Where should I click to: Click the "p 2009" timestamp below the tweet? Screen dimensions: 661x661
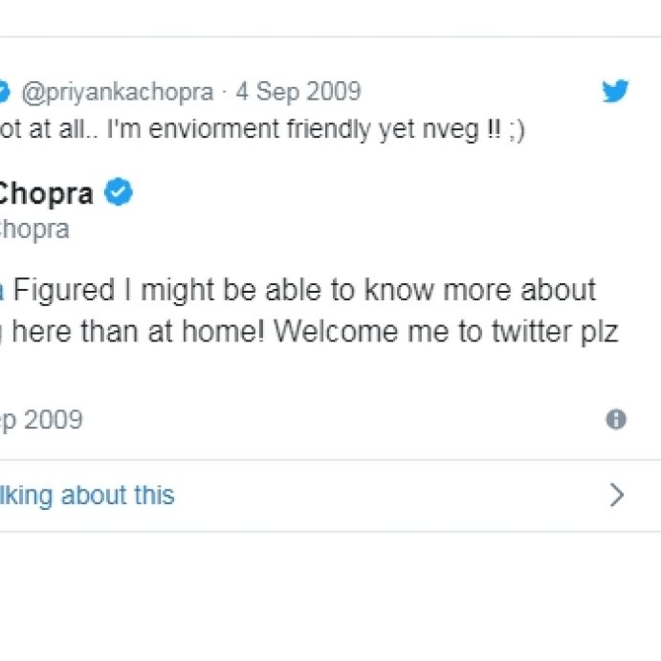[41, 420]
